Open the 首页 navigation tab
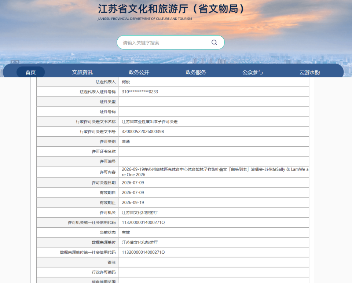Image resolution: width=352 pixels, height=283 pixels. click(30, 72)
